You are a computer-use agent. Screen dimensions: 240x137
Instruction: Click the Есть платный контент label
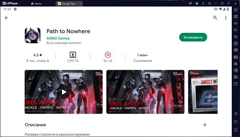click(x=63, y=43)
